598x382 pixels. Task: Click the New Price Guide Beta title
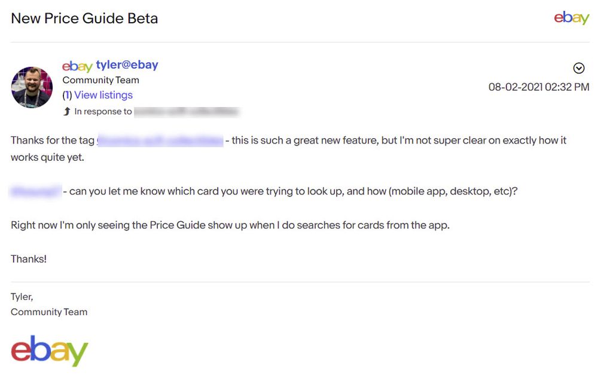tap(84, 19)
